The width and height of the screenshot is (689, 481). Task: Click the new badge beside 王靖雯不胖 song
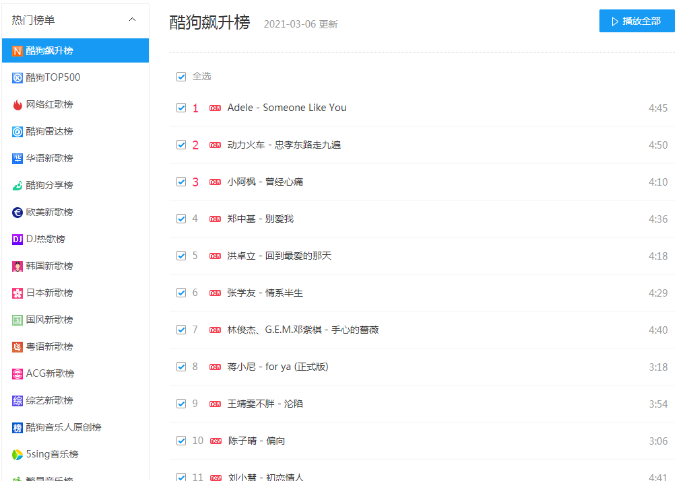(x=216, y=404)
